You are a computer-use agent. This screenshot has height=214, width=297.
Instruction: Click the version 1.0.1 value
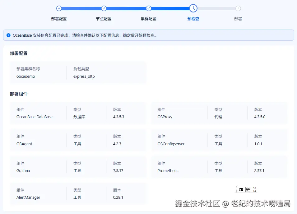click(258, 144)
